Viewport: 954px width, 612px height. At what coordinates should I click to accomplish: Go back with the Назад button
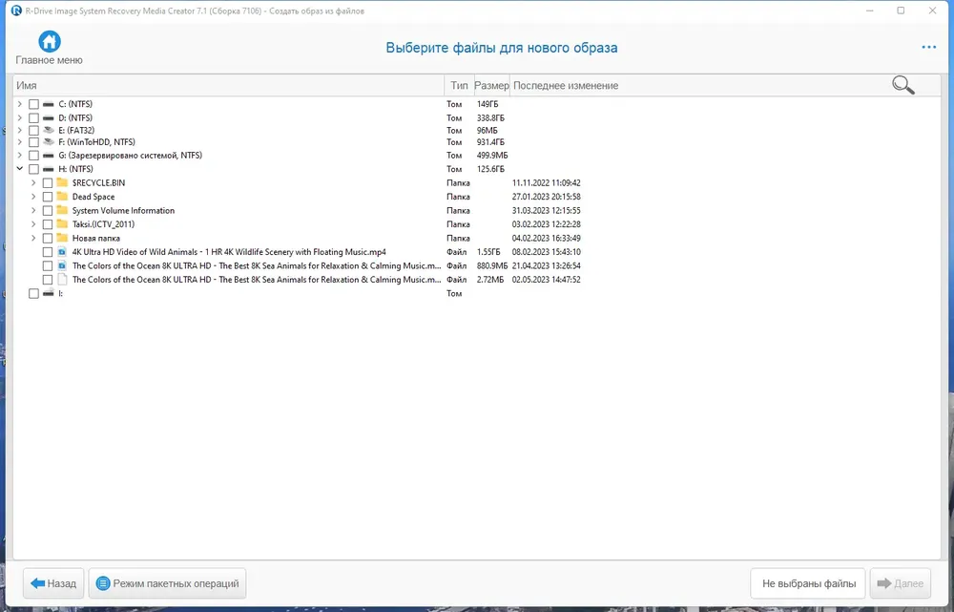tap(53, 583)
